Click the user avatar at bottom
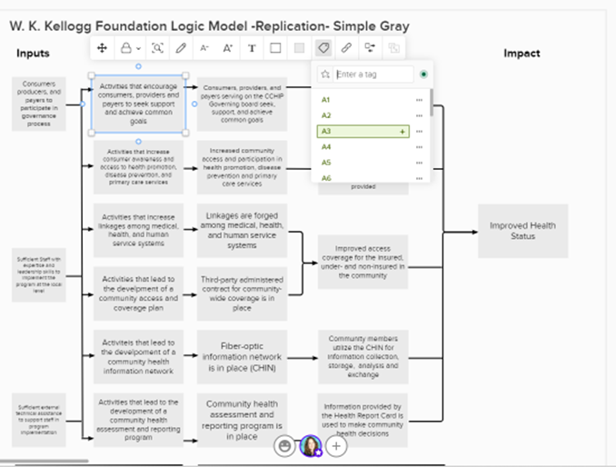 311,446
